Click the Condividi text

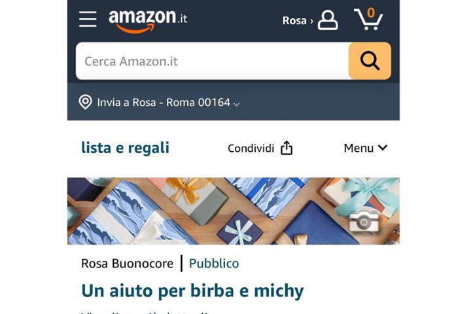pos(251,148)
